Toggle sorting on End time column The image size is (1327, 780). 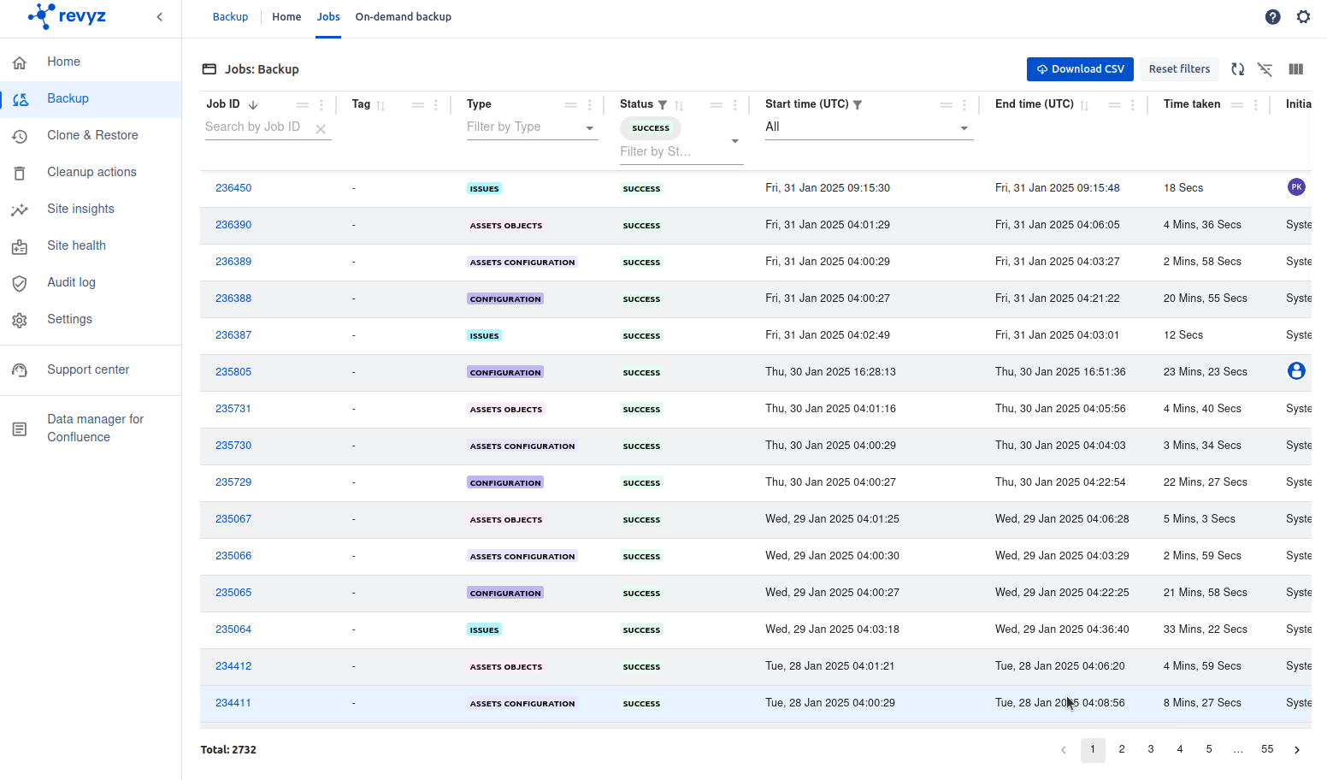(x=1084, y=105)
